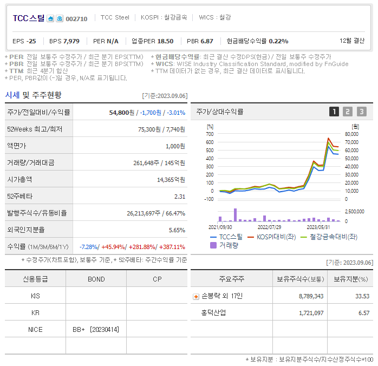Click the WICS : 철강 label
The height and width of the screenshot is (366, 378).
click(x=215, y=17)
